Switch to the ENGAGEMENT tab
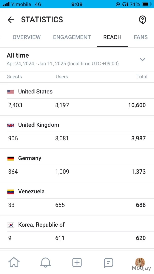The image size is (154, 274). click(72, 37)
